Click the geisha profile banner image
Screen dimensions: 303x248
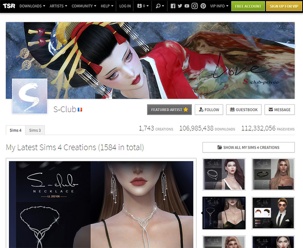(x=150, y=60)
